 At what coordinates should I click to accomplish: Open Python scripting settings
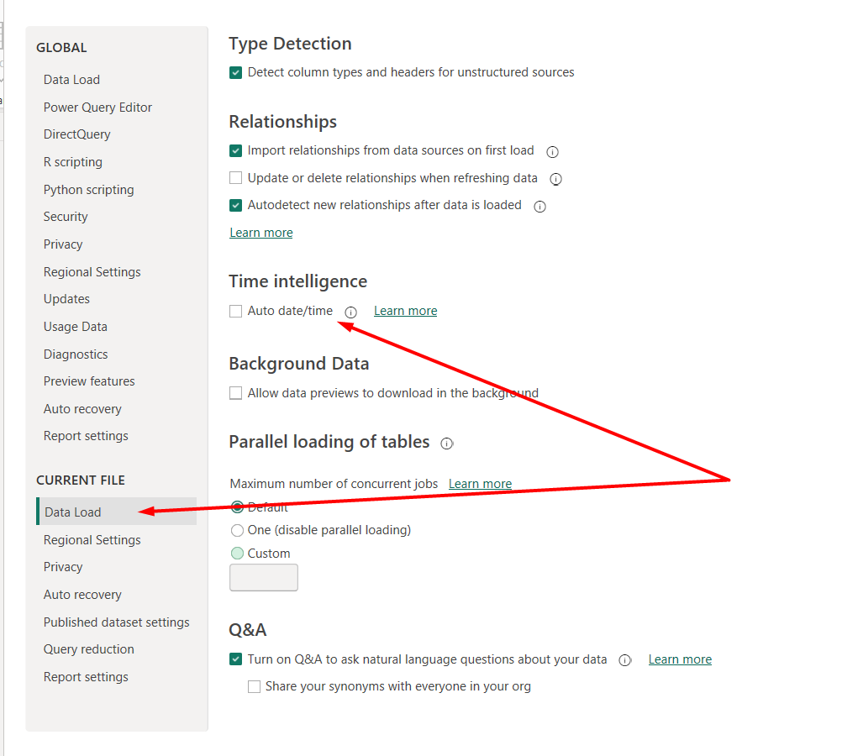pos(88,190)
